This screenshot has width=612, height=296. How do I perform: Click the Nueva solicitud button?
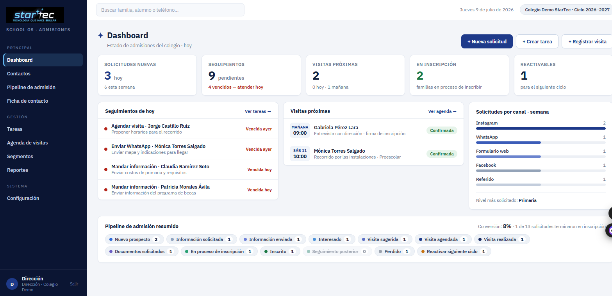pos(487,41)
